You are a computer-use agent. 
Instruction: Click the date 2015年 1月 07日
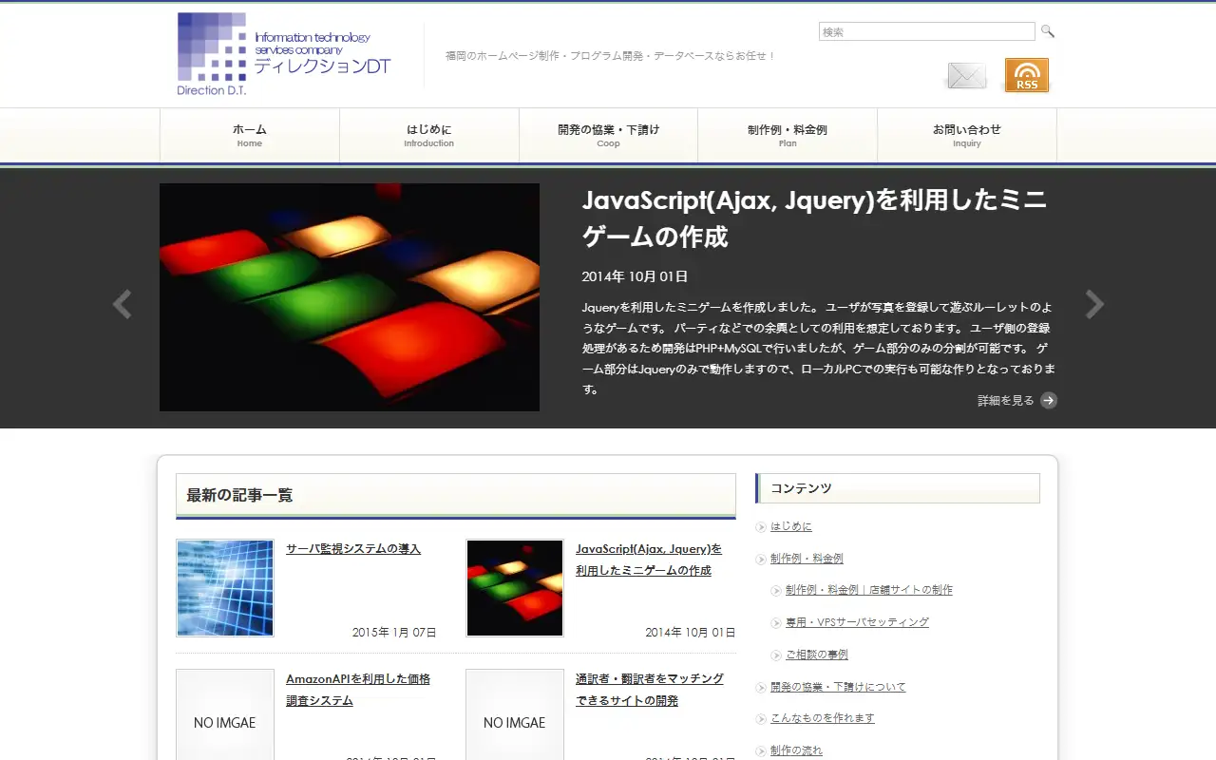coord(394,632)
